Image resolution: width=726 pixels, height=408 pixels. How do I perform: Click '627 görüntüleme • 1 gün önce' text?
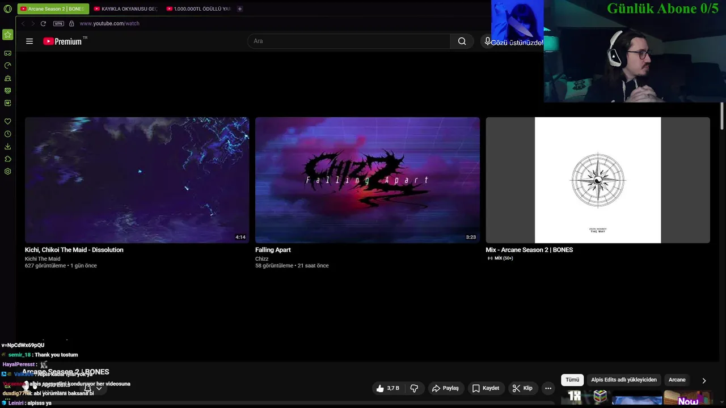tap(61, 266)
